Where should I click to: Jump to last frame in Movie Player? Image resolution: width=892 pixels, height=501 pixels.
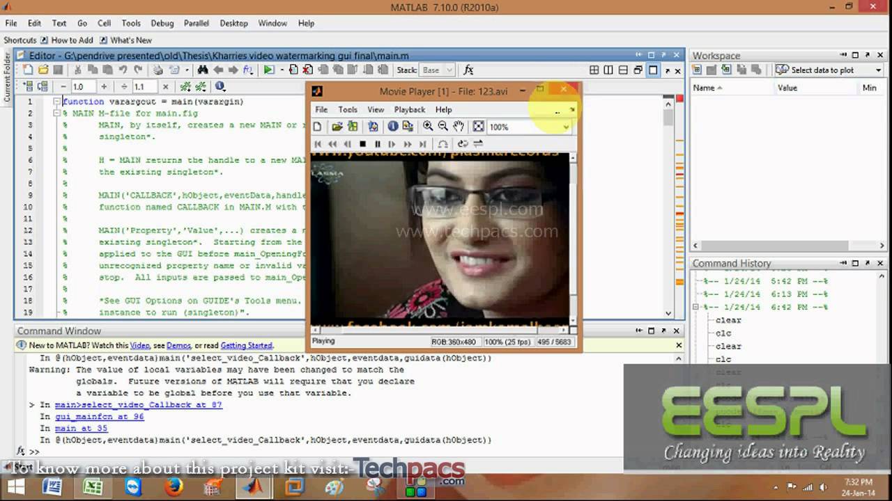(422, 144)
